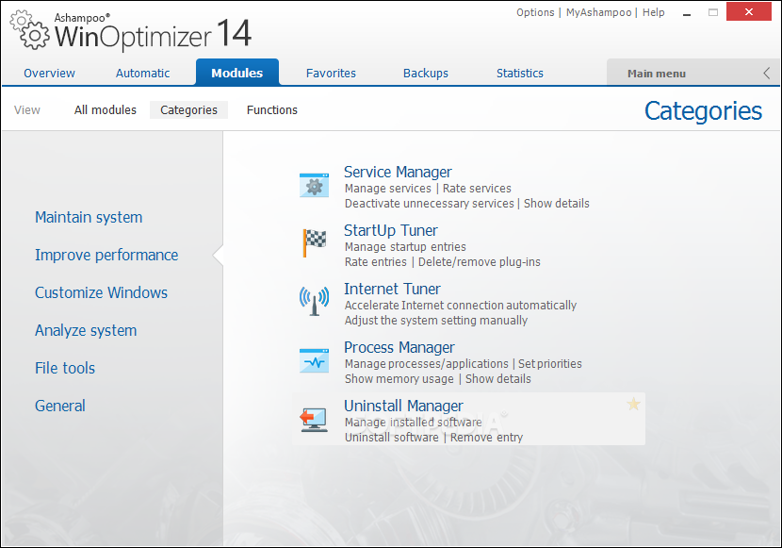The image size is (782, 548).
Task: Click the Service Manager gear window icon
Action: (x=314, y=185)
